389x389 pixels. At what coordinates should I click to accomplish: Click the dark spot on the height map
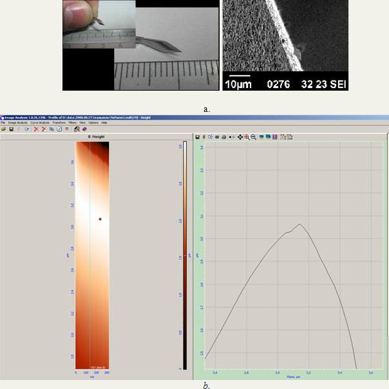point(100,219)
